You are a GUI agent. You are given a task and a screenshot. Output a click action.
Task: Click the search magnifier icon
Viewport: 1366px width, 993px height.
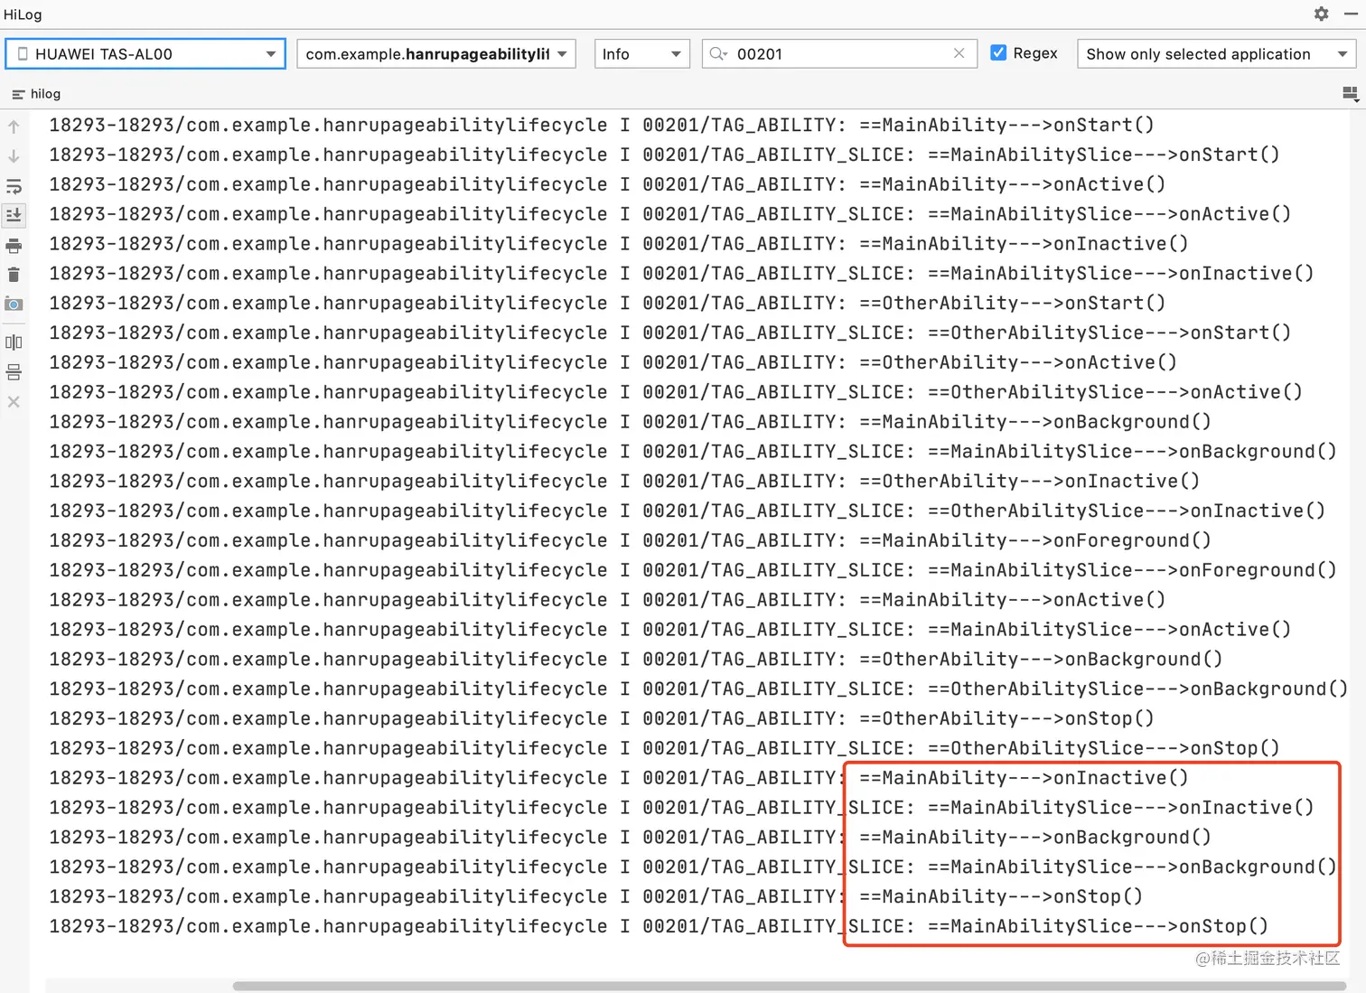[x=718, y=53]
